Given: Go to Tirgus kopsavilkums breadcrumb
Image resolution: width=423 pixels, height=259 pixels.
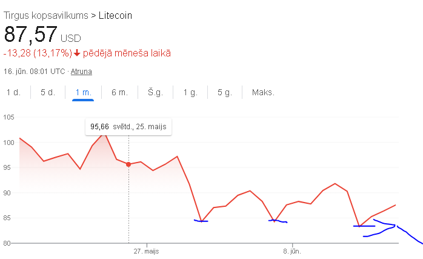Looking at the screenshot, I should pos(46,15).
